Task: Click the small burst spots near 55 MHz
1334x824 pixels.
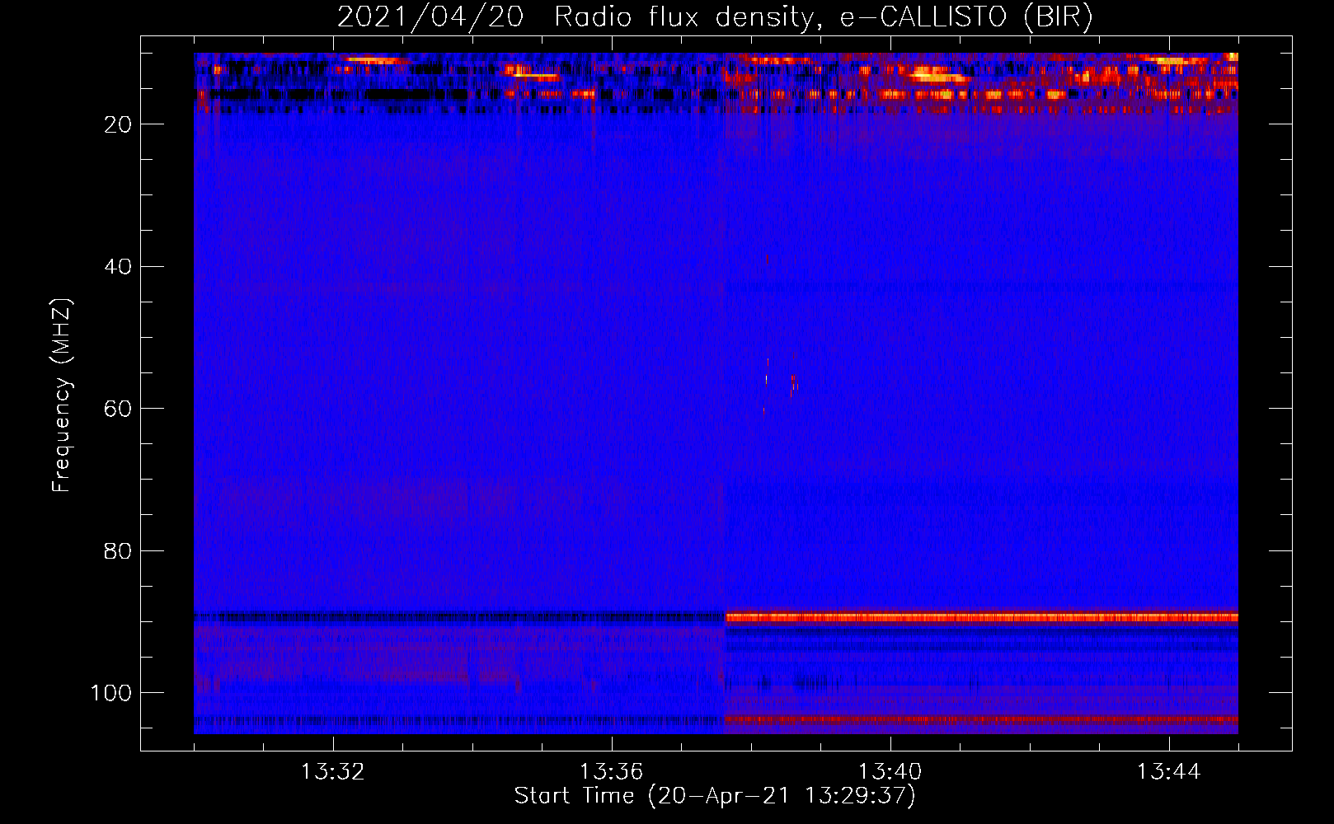Action: point(780,383)
